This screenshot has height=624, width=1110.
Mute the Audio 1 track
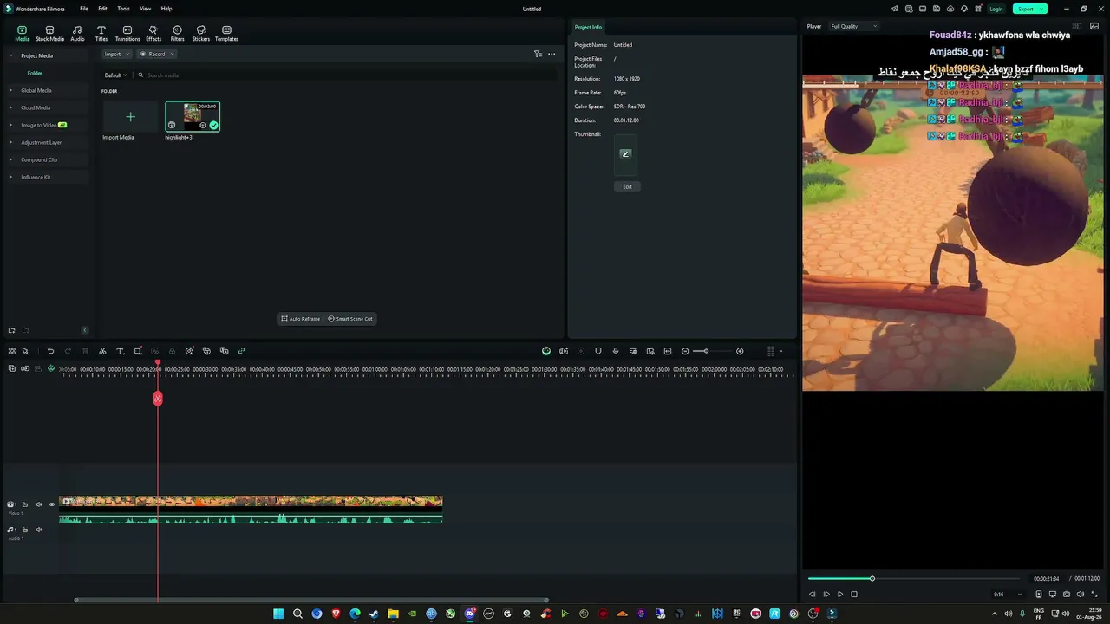(x=38, y=530)
